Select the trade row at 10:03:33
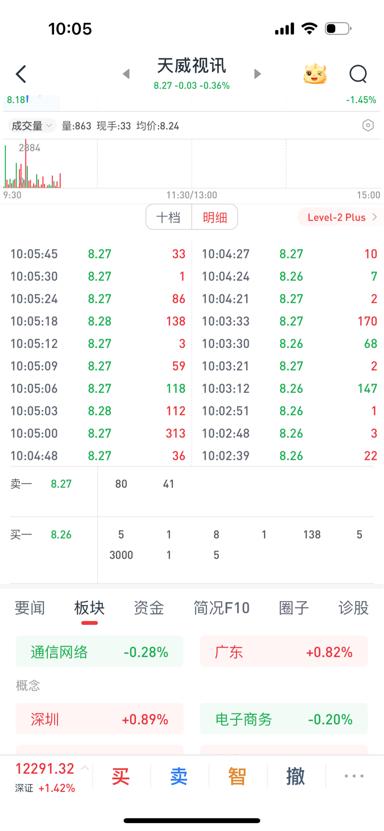Image resolution: width=384 pixels, height=831 pixels. (289, 321)
